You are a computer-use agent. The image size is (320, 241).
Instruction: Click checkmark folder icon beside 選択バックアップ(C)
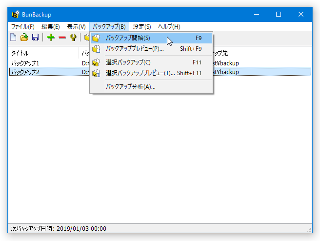coord(96,62)
